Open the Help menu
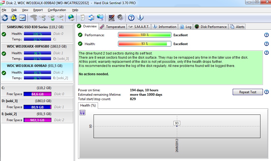The height and width of the screenshot is (161, 271). (75, 10)
